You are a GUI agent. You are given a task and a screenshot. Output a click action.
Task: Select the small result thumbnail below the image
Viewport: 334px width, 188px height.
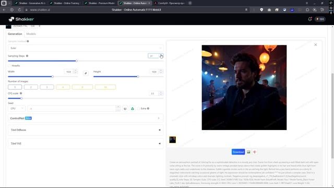tap(173, 140)
